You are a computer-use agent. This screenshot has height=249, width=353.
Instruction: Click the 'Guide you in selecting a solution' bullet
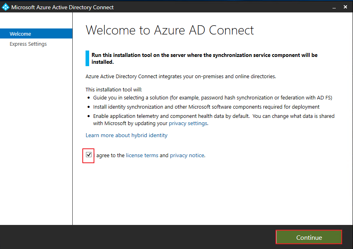coord(212,98)
